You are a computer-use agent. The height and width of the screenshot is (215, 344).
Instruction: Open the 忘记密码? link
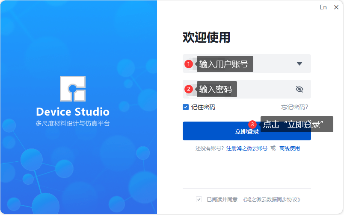[x=294, y=107]
